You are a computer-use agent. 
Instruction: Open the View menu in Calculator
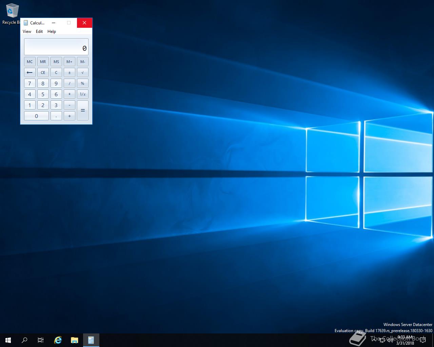click(x=27, y=32)
